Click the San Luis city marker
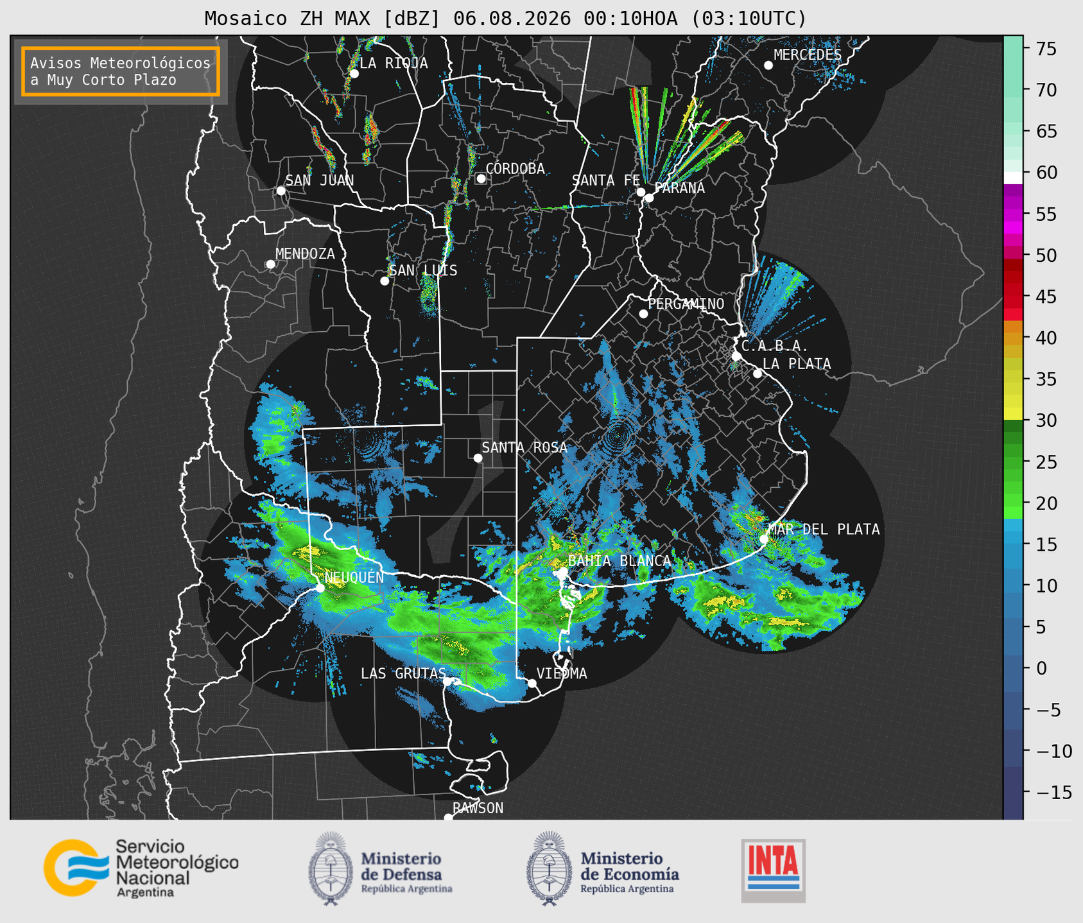The height and width of the screenshot is (923, 1083). (x=385, y=281)
